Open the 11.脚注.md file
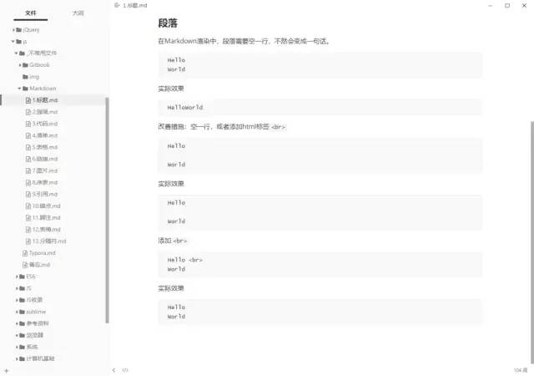Viewport: 534px width, 376px height. pyautogui.click(x=46, y=218)
